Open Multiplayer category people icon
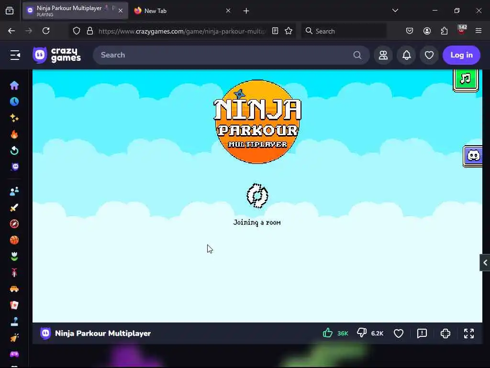 [14, 191]
